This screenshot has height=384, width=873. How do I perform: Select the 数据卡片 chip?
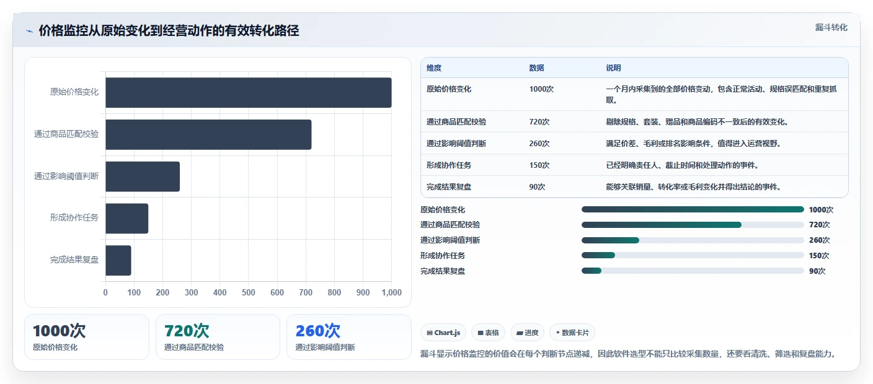(x=572, y=333)
